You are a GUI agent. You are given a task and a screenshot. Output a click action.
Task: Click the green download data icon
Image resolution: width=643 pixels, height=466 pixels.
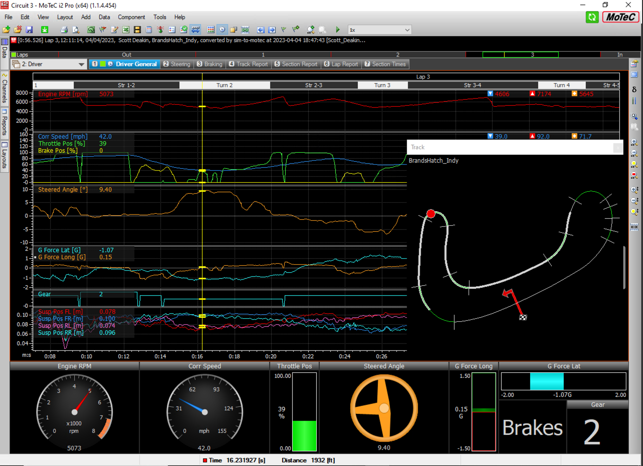point(45,30)
